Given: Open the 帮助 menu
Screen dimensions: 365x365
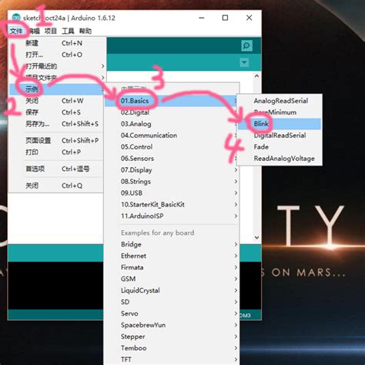Looking at the screenshot, I should pos(85,31).
